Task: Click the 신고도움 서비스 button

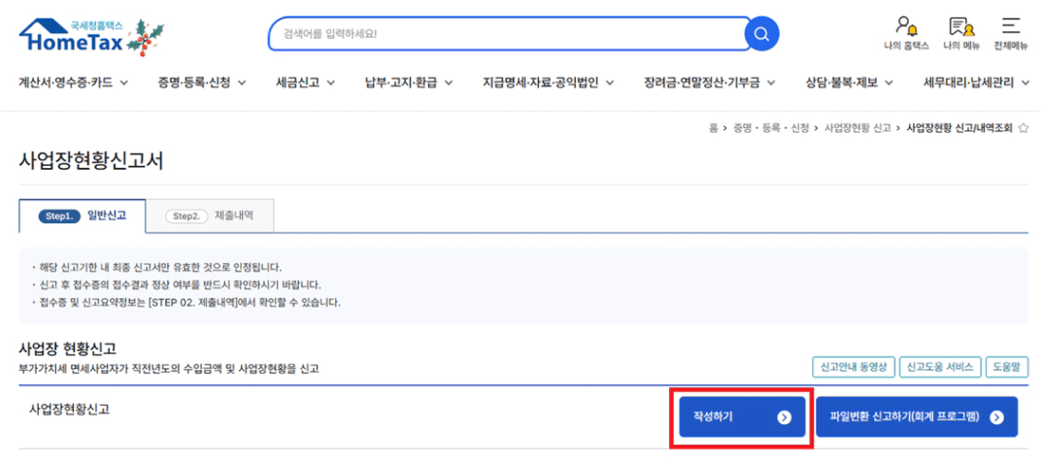Action: (x=940, y=367)
